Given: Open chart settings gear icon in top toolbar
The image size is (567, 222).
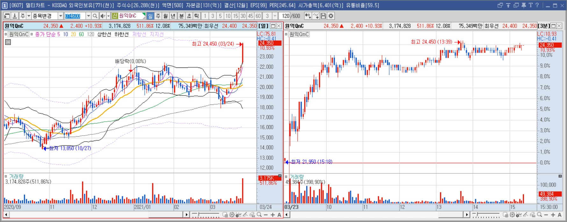Looking at the screenshot, I should pyautogui.click(x=331, y=16).
